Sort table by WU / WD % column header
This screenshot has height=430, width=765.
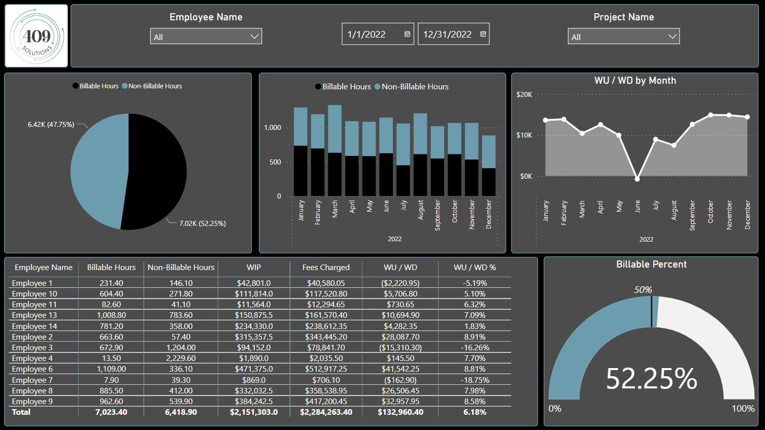coord(475,268)
